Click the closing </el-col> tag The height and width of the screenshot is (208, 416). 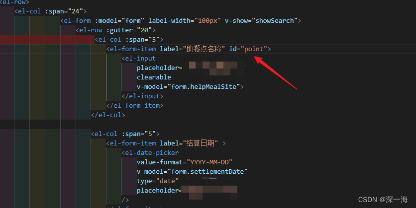[108, 115]
